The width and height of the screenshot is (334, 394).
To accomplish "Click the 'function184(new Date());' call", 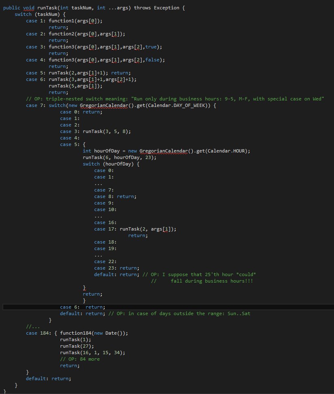I will [94, 333].
